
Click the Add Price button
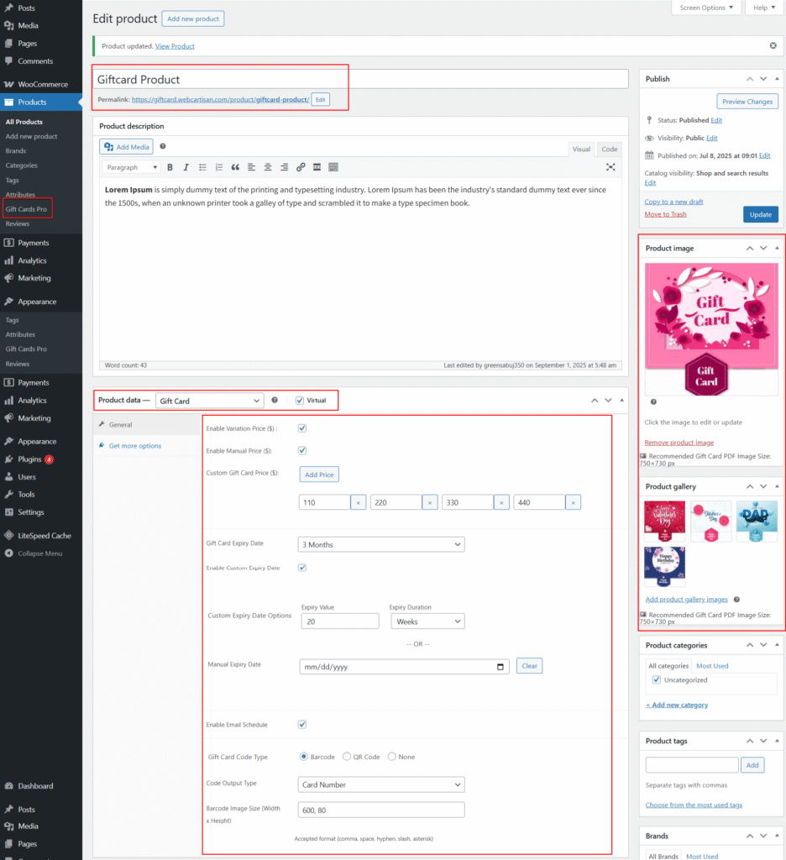point(319,475)
